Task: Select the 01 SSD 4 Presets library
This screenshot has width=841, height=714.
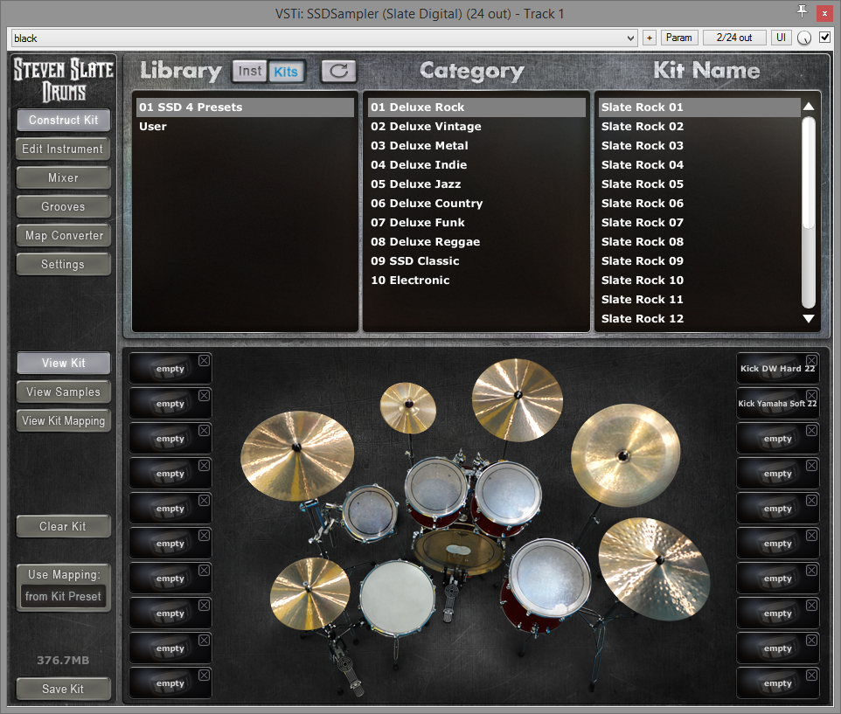Action: click(x=245, y=107)
